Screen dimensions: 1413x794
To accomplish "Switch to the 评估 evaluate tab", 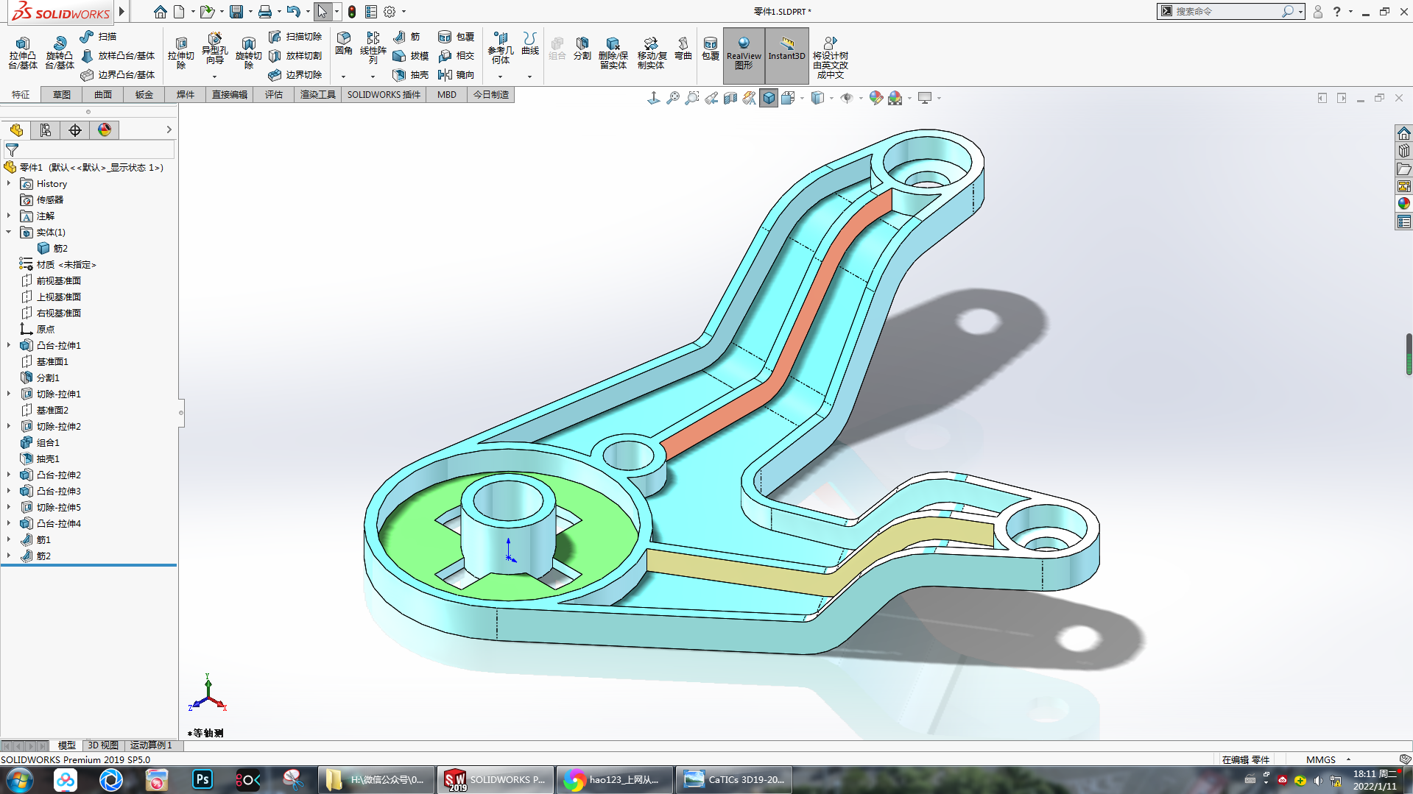I will point(274,94).
